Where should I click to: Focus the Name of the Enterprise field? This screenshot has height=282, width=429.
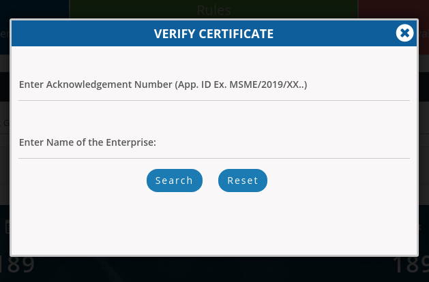click(x=213, y=143)
